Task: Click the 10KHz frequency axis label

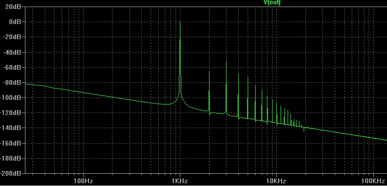Action: (276, 181)
